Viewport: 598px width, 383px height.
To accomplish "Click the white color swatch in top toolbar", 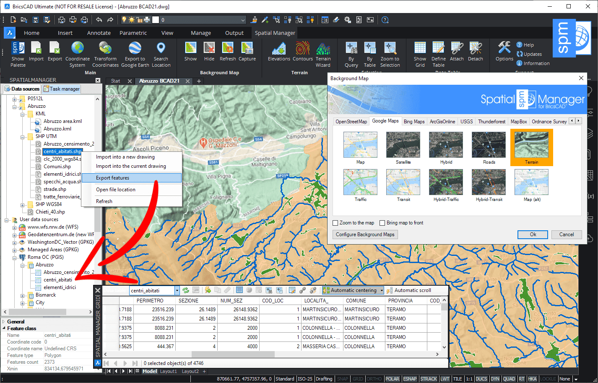I will [156, 20].
